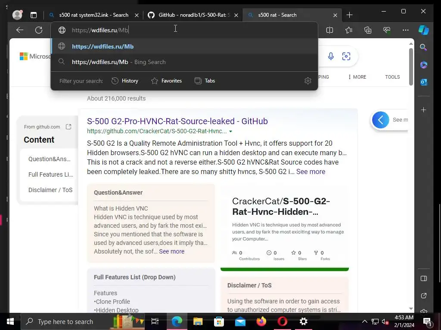Go back with the browser back arrow
Image resolution: width=441 pixels, height=330 pixels.
(x=20, y=30)
